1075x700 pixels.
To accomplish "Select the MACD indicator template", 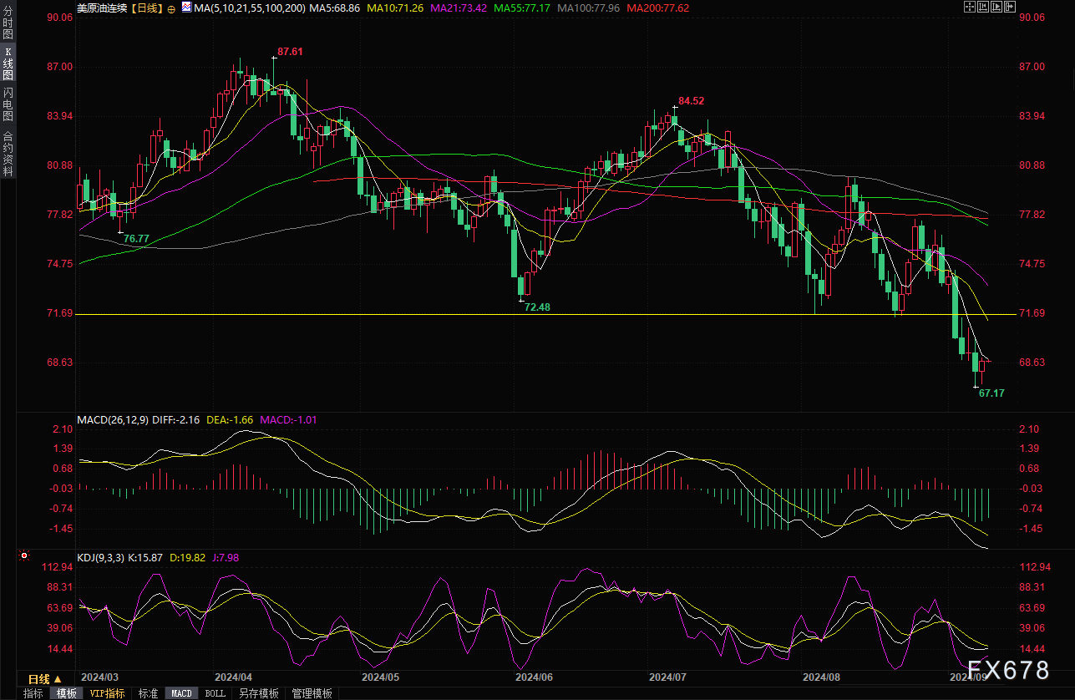I will (181, 693).
